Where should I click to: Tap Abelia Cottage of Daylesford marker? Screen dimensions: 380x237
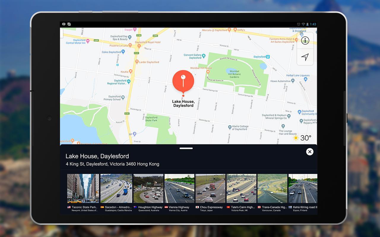click(x=229, y=127)
